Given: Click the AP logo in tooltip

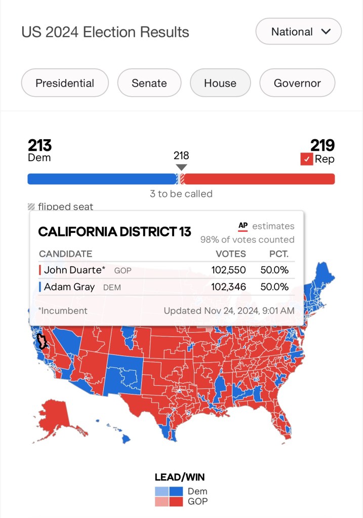Looking at the screenshot, I should click(x=243, y=226).
